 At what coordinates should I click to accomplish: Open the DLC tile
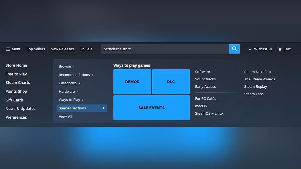point(171,82)
